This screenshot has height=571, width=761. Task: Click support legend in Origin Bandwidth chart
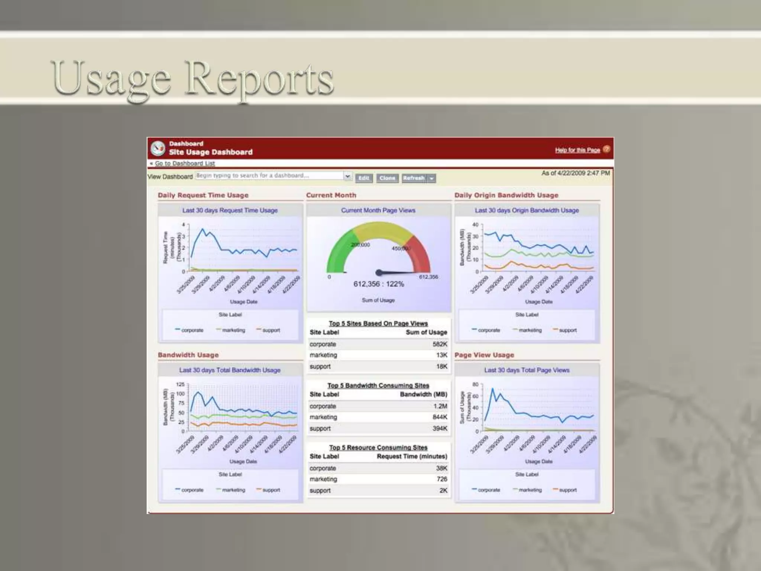click(565, 330)
